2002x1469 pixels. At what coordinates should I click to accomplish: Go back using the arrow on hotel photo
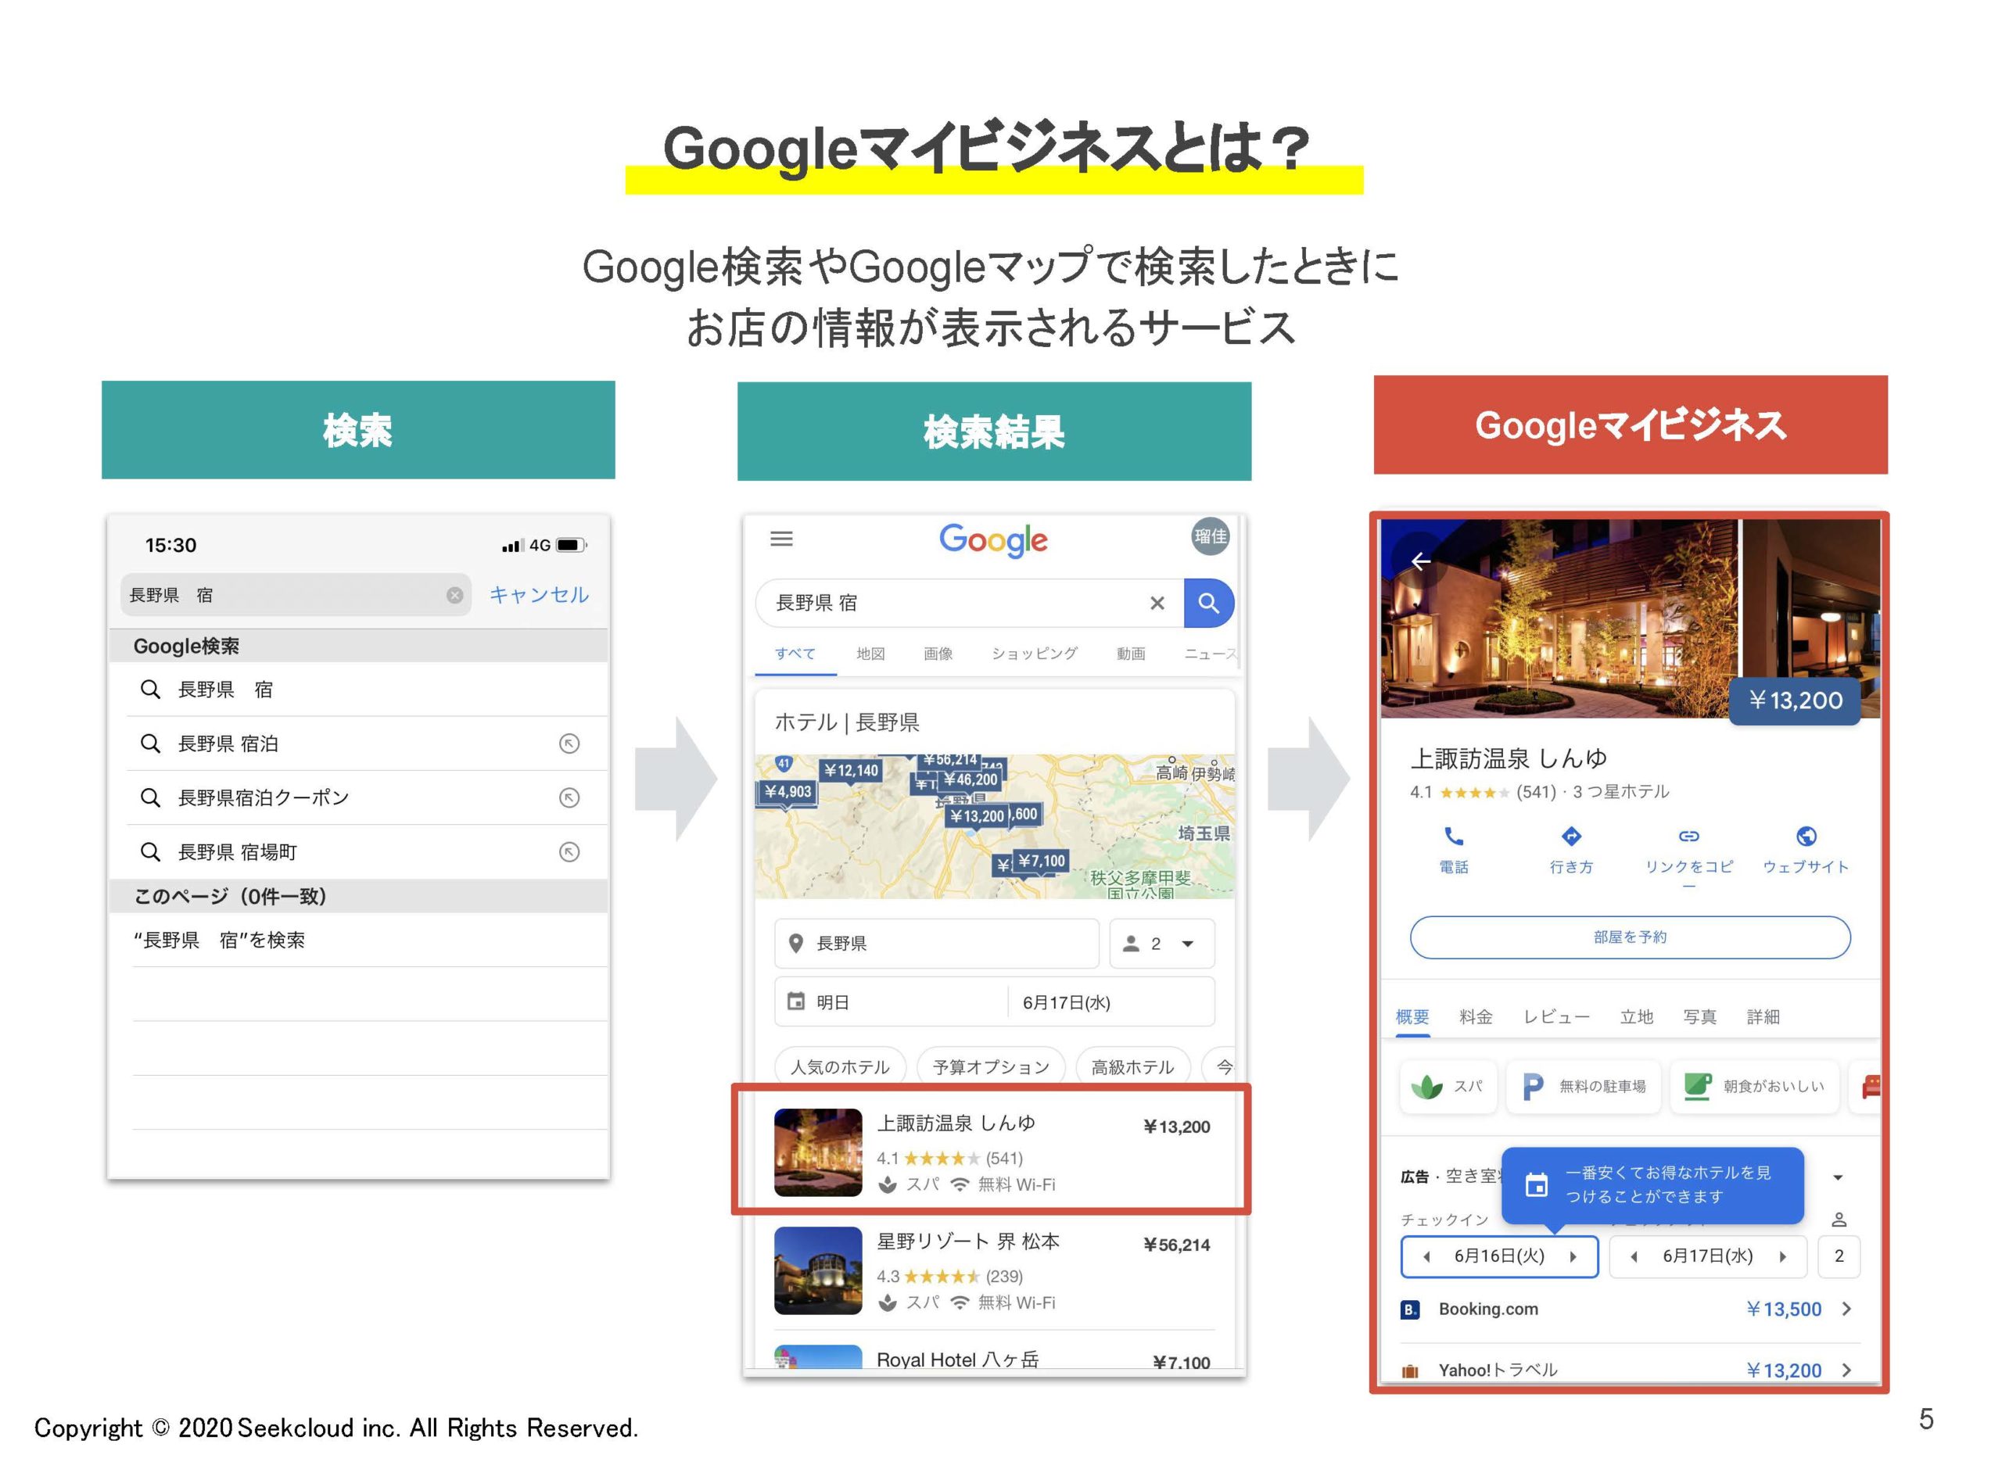point(1420,561)
